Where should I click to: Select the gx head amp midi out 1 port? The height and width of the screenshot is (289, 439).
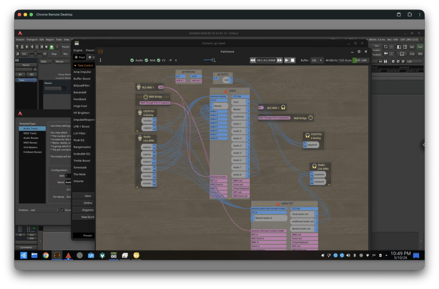(196, 80)
